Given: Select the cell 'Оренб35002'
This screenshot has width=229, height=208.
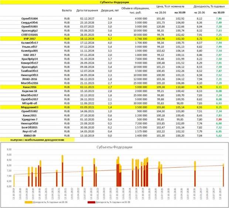Looking at the screenshot, I should click(30, 111).
